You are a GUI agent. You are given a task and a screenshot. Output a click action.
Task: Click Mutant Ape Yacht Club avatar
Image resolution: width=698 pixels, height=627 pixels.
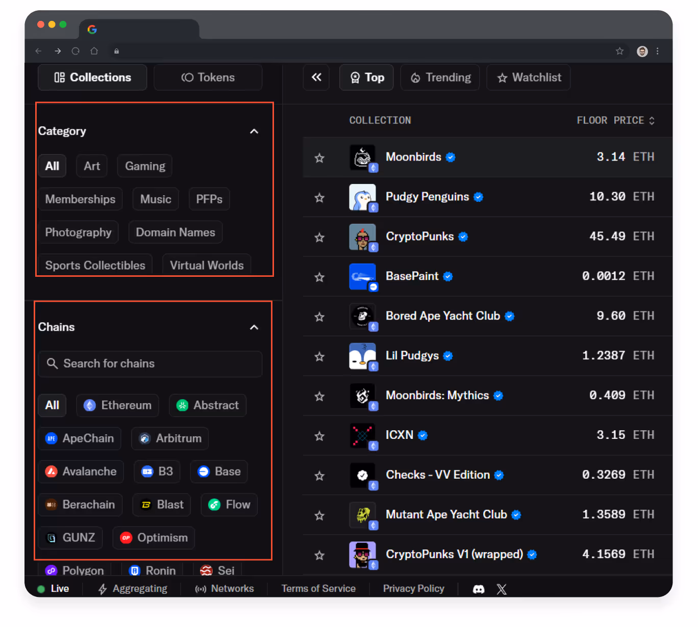pos(362,515)
